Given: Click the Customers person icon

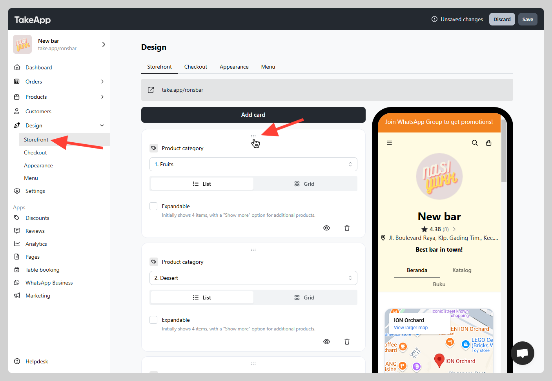Looking at the screenshot, I should tap(17, 111).
